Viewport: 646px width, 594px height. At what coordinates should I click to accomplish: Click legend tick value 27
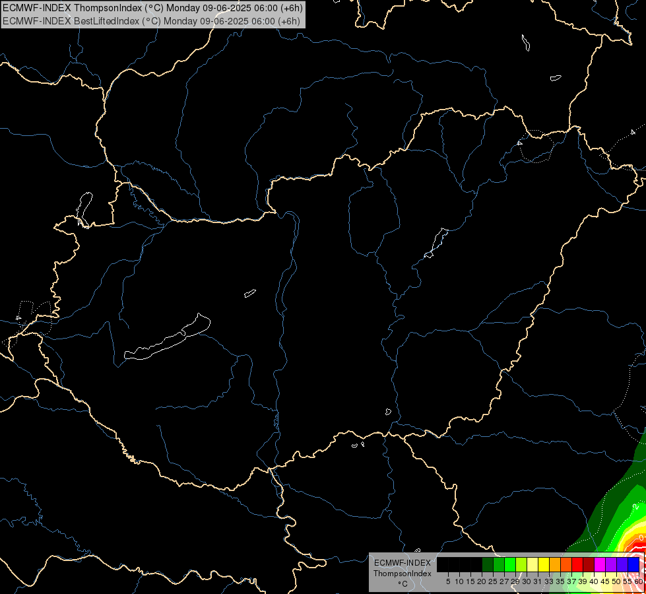click(504, 581)
